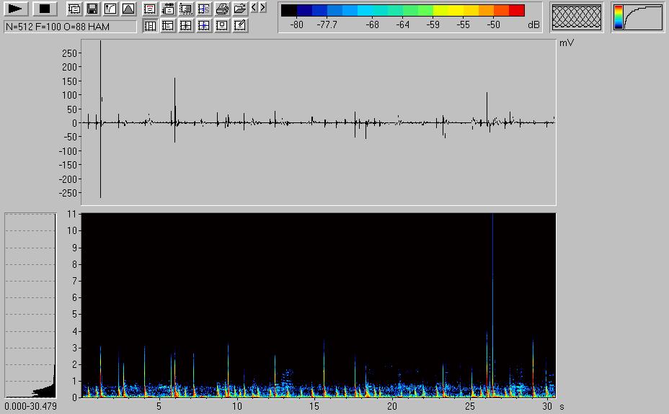Click the dB color scale bar
Screen dimensions: 669x414
point(403,10)
